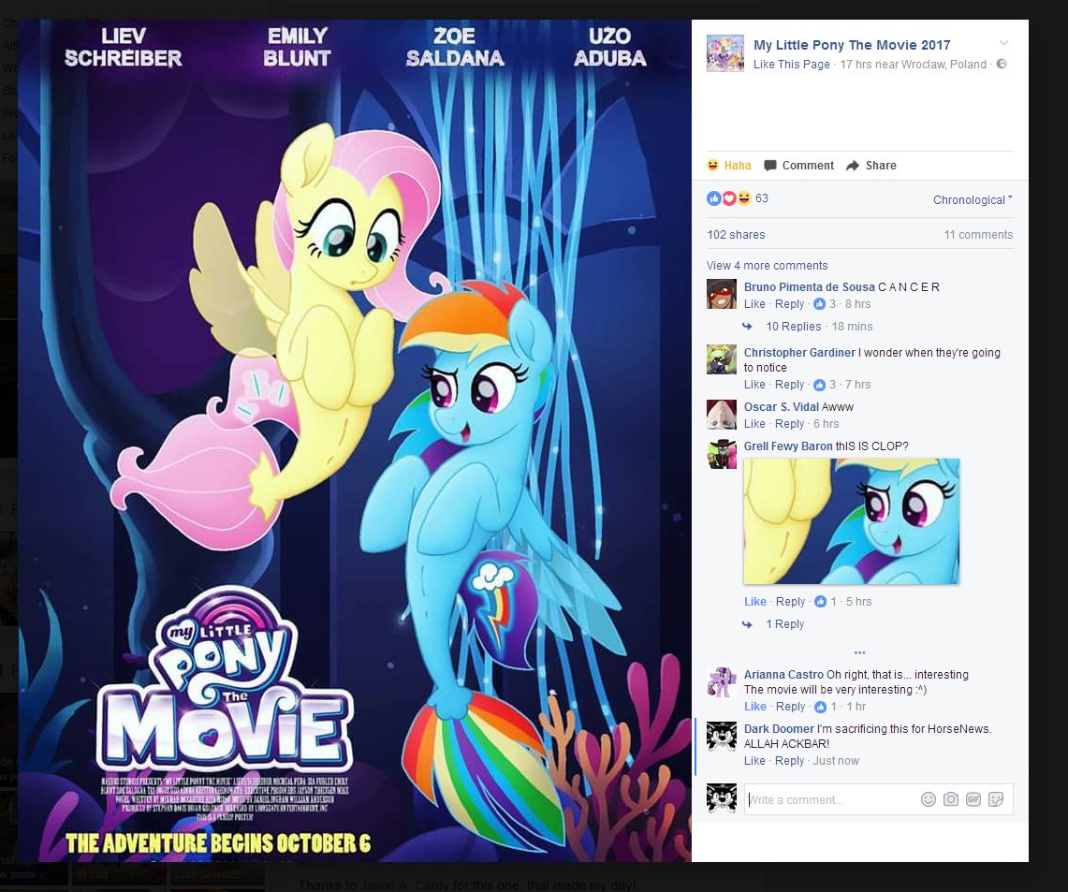
Task: Open Chronological comment sort dropdown
Action: (x=973, y=199)
